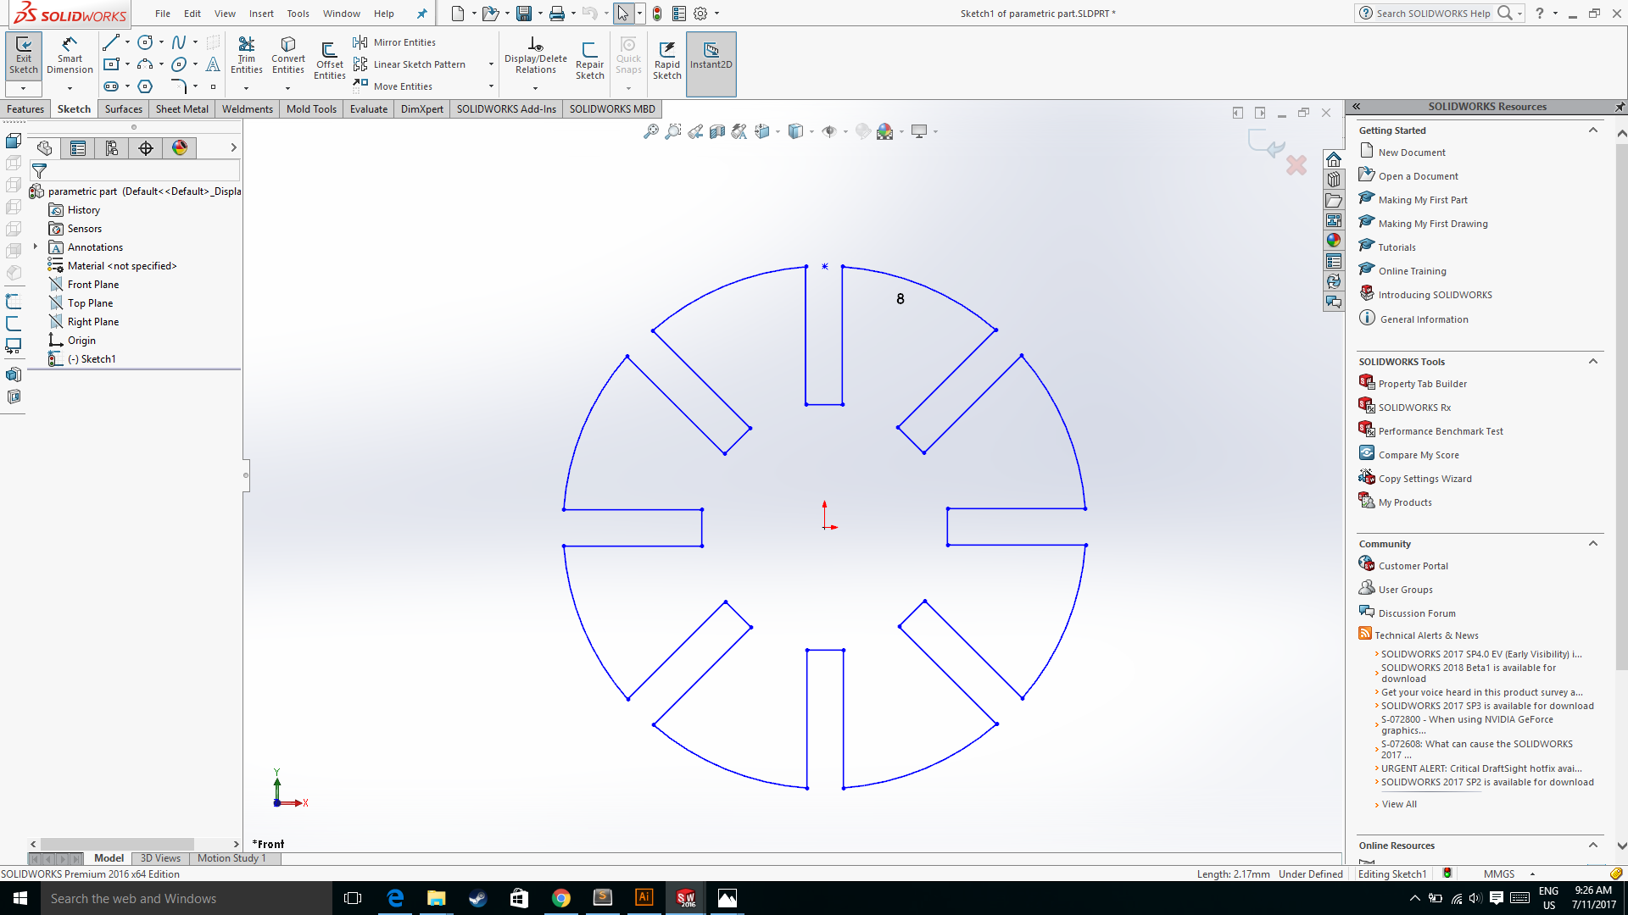This screenshot has width=1628, height=915.
Task: Select the Smart Dimension tool
Action: pos(70,56)
